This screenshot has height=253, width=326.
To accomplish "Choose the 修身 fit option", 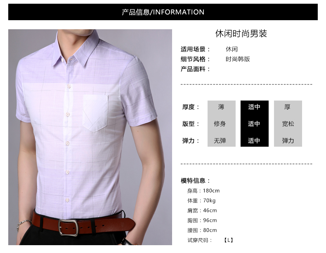I will click(x=220, y=124).
